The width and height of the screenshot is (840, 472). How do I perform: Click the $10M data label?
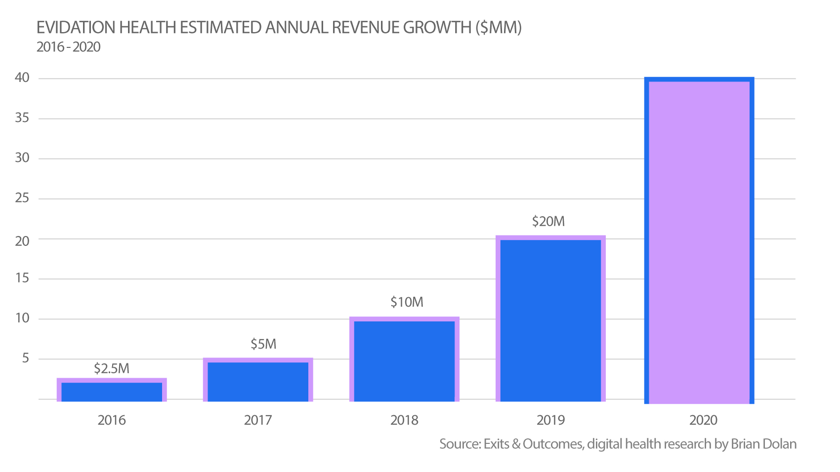(407, 302)
